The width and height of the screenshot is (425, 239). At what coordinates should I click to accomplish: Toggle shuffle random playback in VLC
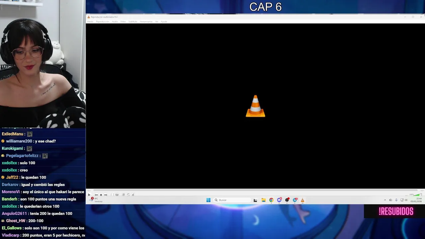pos(133,195)
